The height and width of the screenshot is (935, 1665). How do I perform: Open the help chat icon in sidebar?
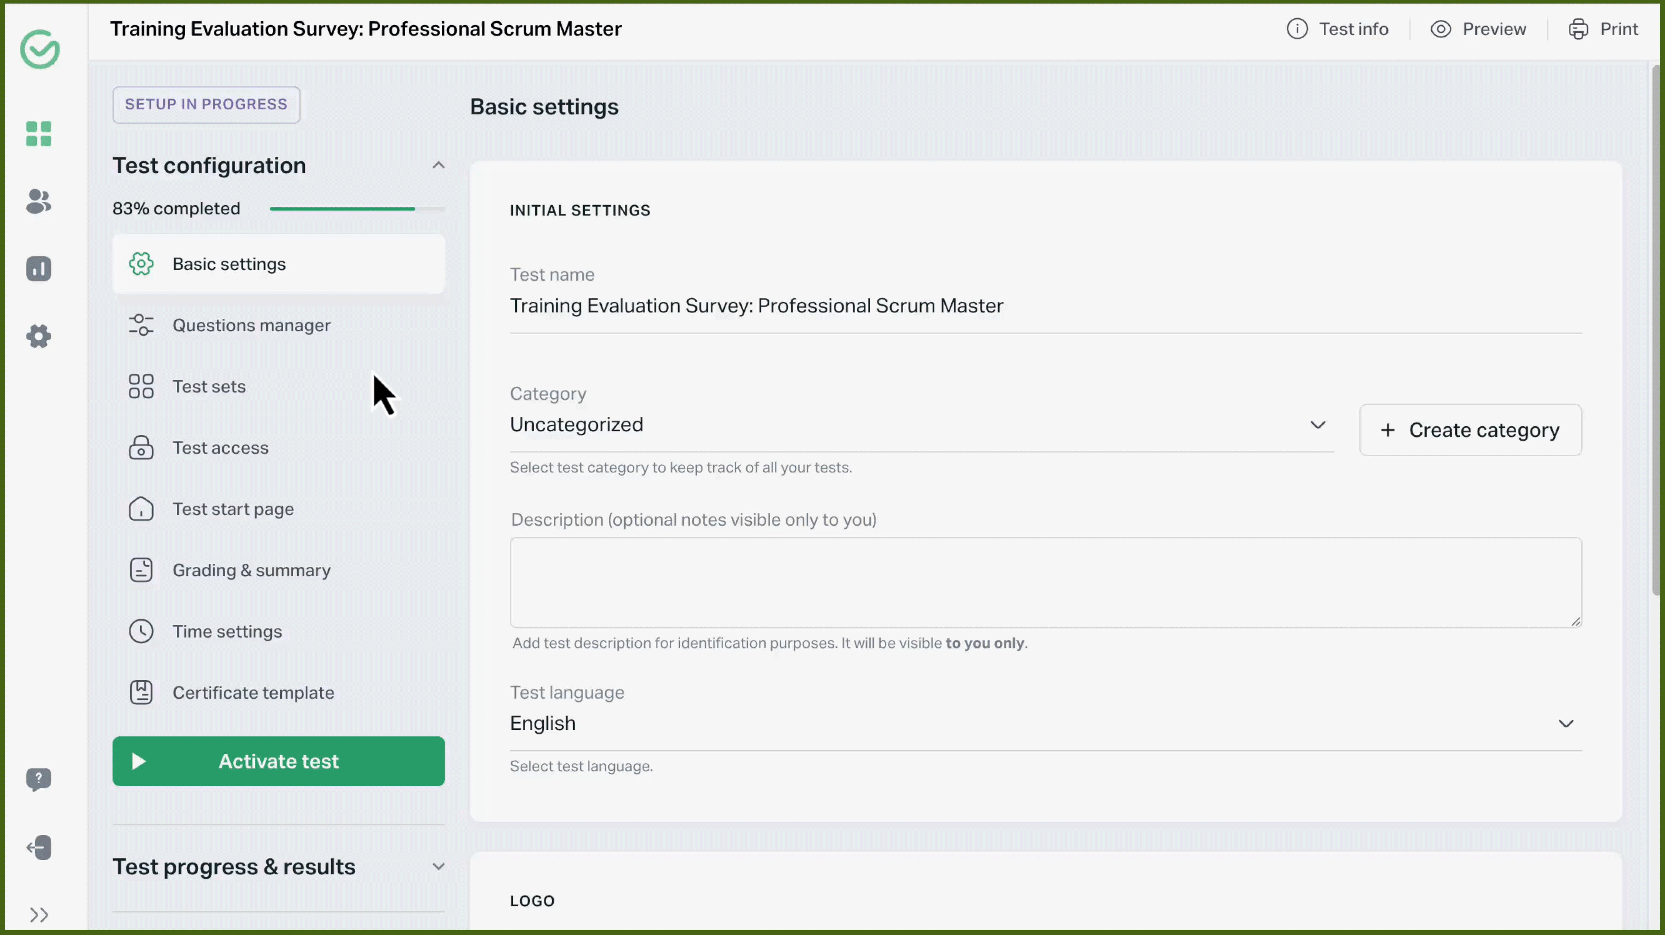[x=39, y=779]
